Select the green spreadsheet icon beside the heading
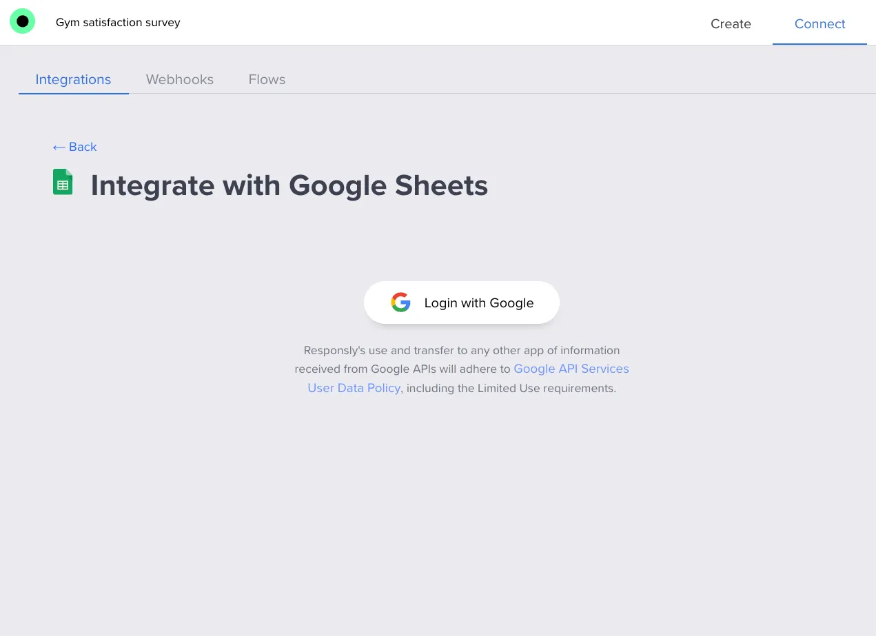The image size is (876, 636). coord(63,182)
